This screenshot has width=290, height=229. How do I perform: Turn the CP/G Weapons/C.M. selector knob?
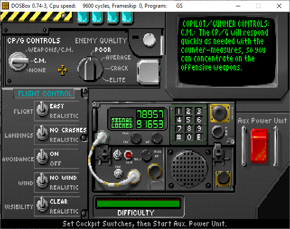tap(18, 61)
